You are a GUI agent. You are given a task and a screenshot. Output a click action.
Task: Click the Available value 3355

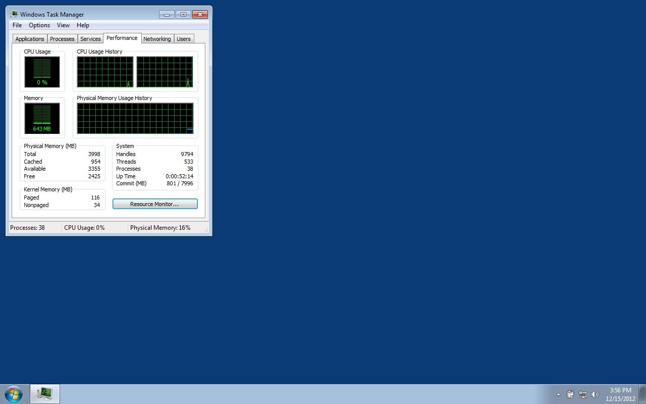coord(94,169)
